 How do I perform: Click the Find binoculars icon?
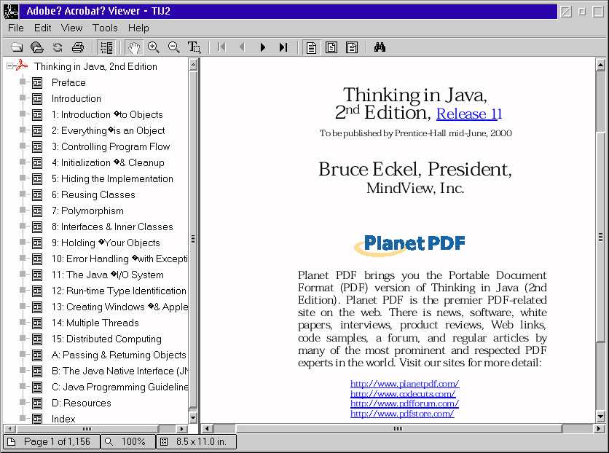click(x=380, y=47)
